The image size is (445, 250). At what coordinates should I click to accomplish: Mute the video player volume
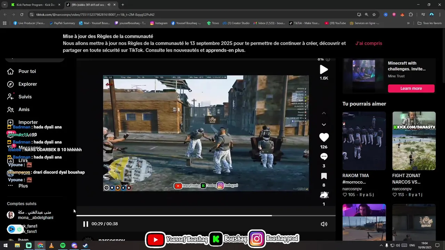pos(324,224)
